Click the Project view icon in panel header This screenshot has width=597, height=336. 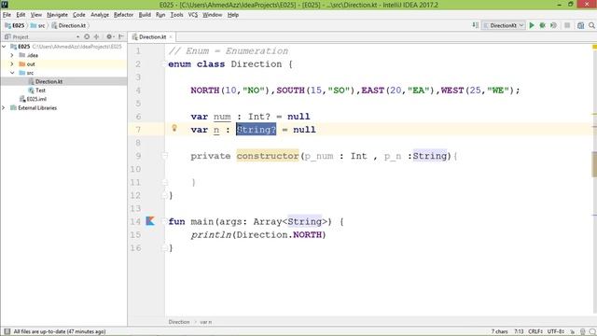coord(7,36)
